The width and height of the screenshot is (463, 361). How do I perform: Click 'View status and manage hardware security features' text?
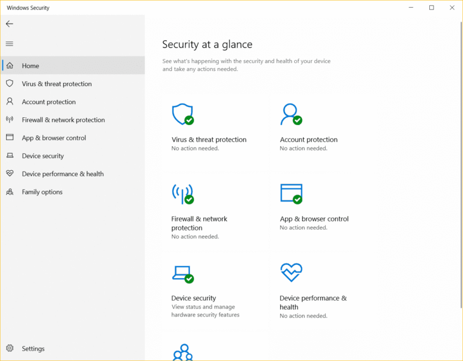point(206,310)
